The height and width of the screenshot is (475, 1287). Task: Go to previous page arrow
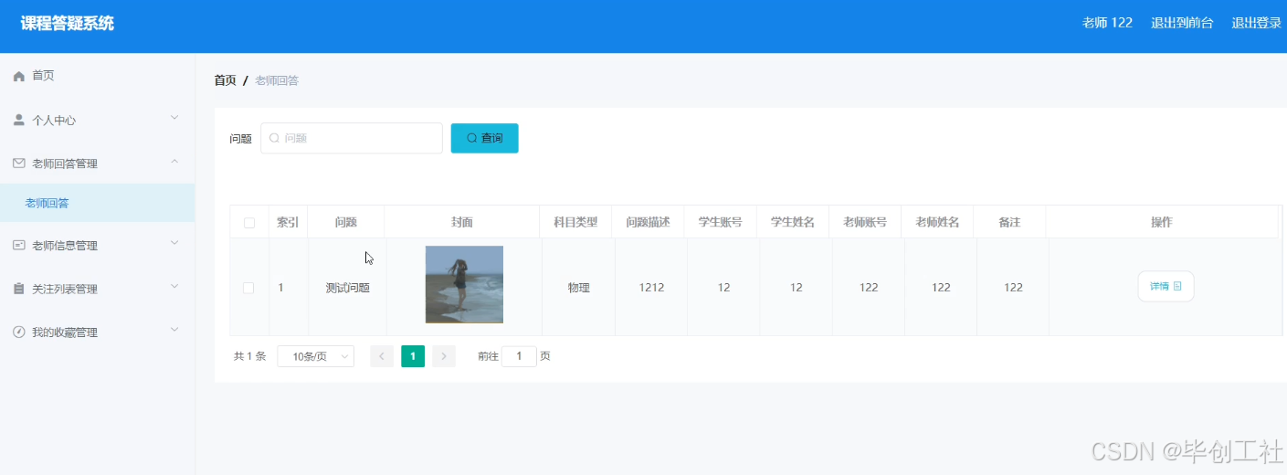click(382, 356)
